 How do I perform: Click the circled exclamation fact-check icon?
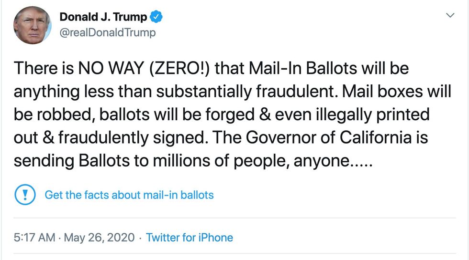click(24, 195)
